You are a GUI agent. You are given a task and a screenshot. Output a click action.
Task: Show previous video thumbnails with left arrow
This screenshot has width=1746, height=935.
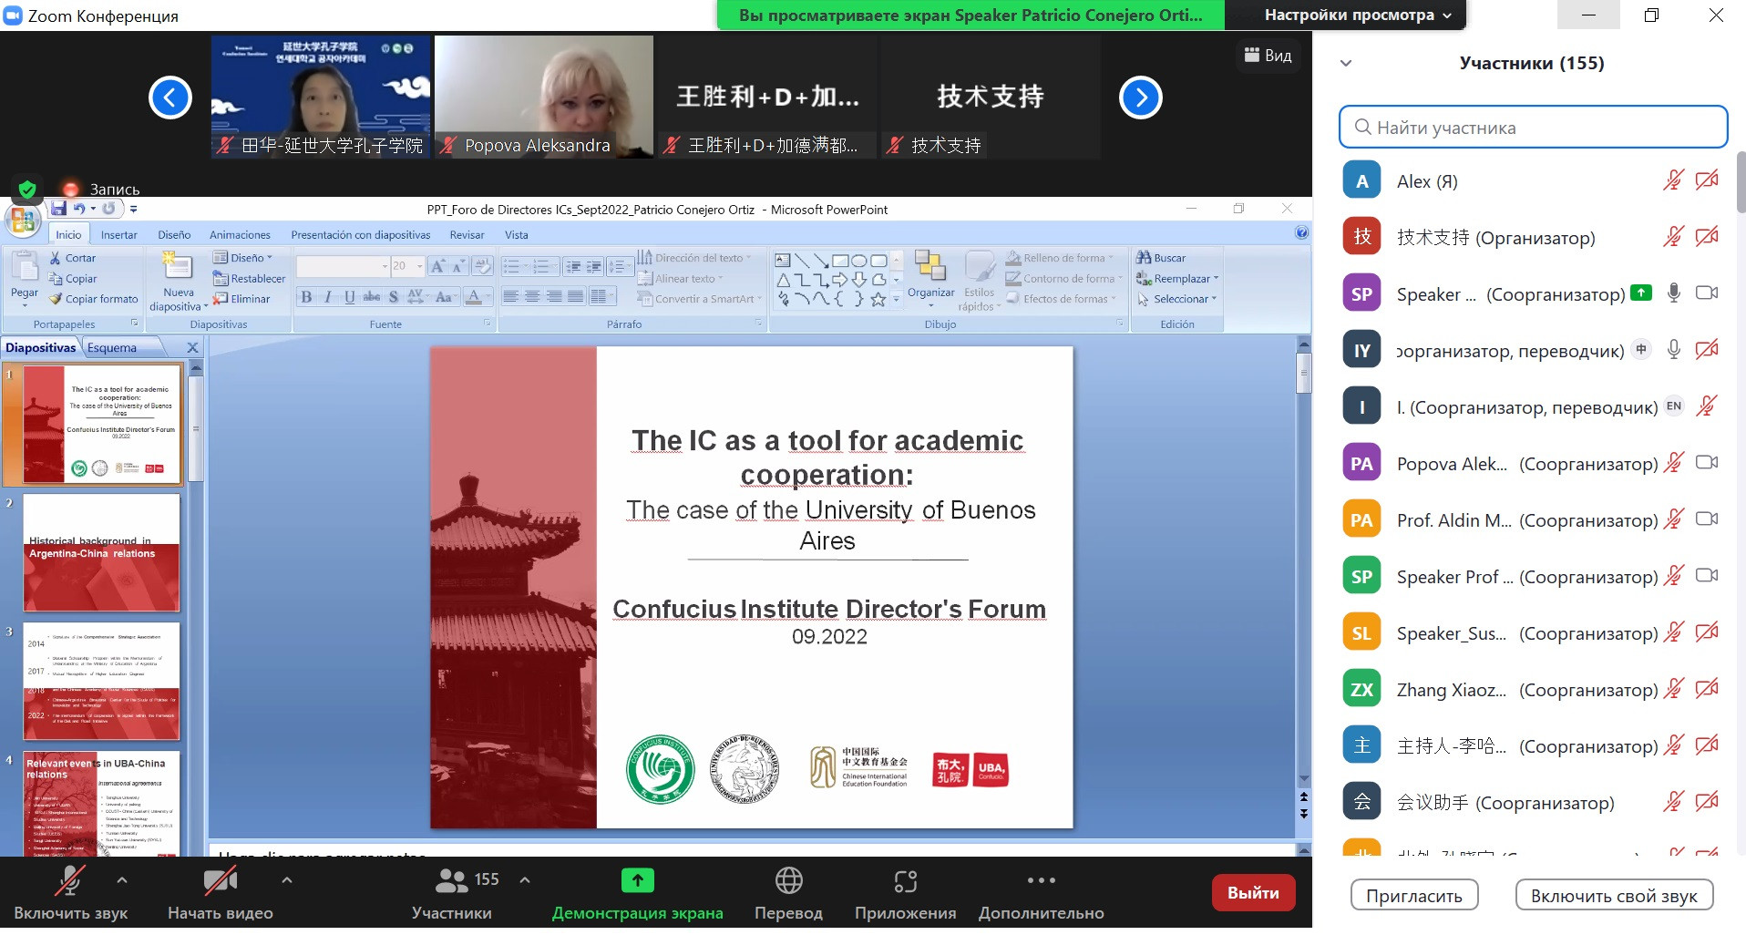[x=170, y=98]
